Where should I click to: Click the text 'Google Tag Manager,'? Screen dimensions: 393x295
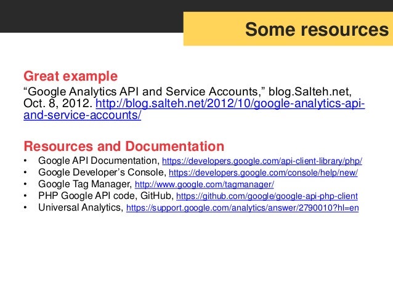(x=85, y=184)
